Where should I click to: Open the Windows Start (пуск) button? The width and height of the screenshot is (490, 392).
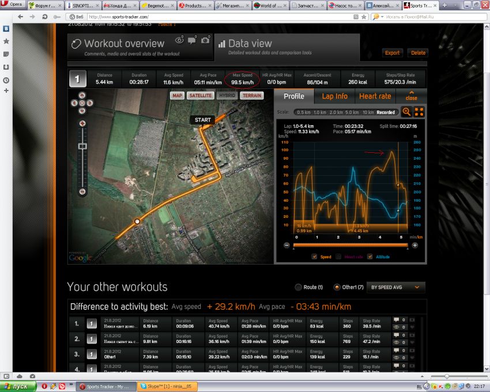click(x=18, y=386)
